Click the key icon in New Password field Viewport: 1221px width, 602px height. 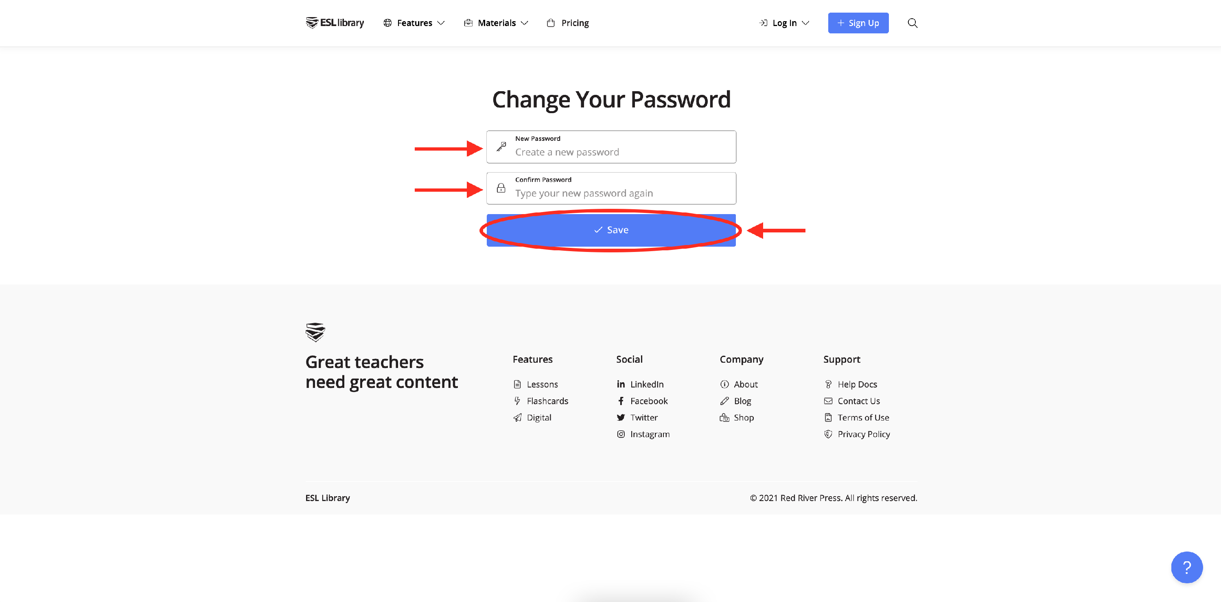point(501,147)
